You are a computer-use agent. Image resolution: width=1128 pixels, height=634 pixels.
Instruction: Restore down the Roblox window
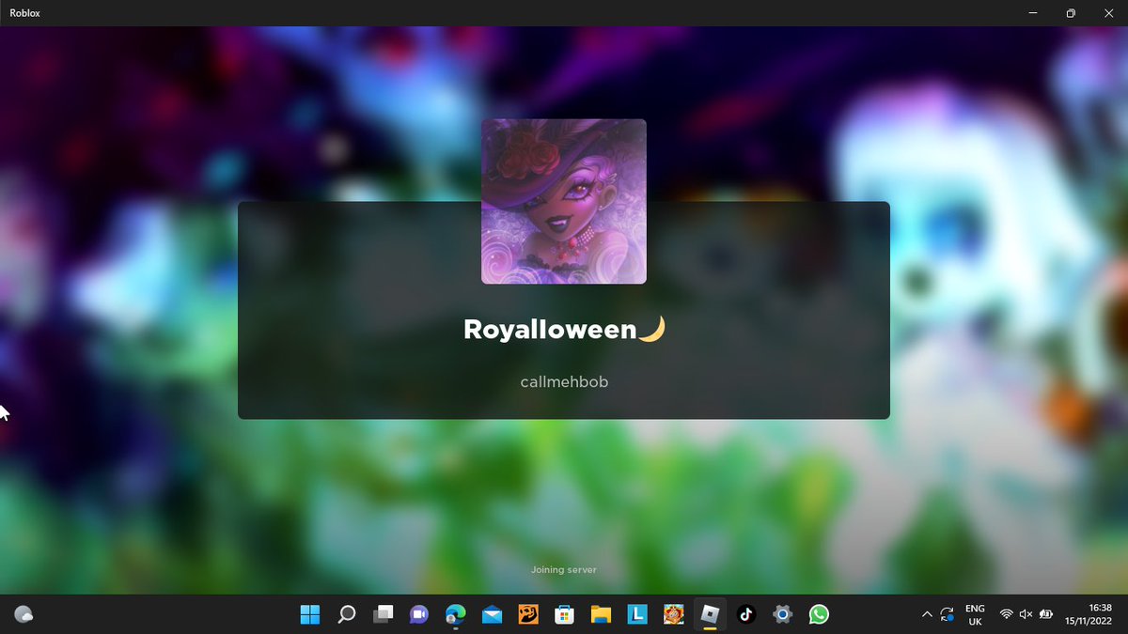coord(1071,13)
